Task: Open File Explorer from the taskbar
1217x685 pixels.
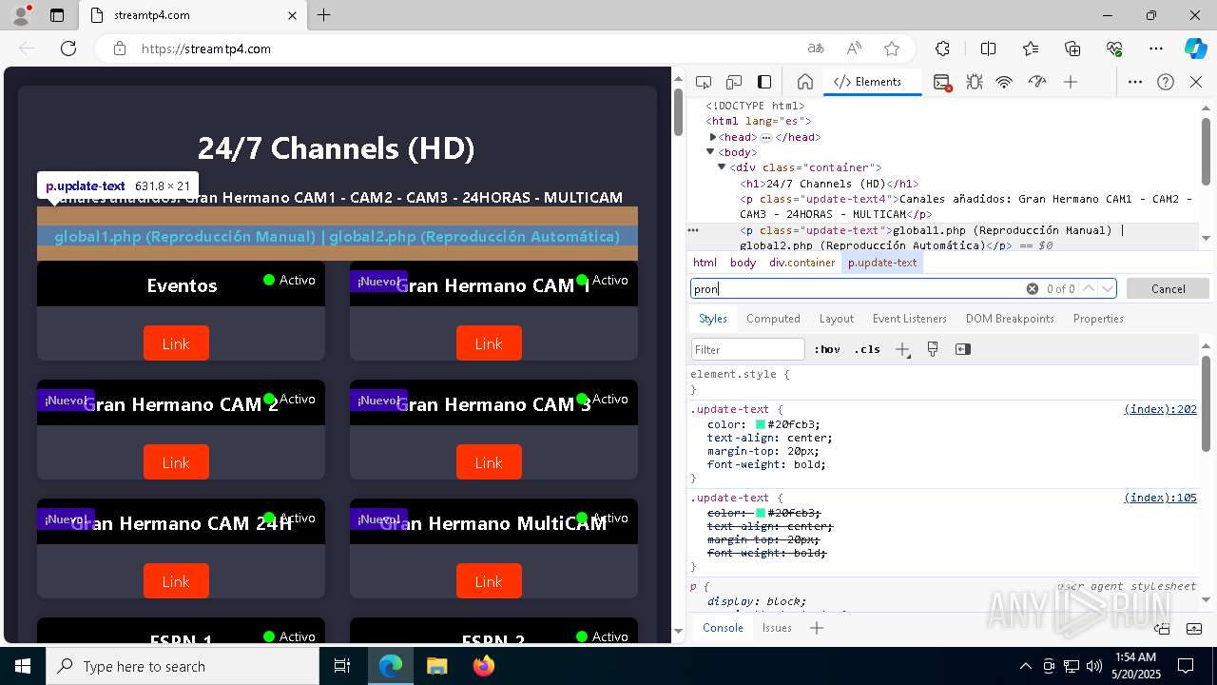Action: point(436,666)
